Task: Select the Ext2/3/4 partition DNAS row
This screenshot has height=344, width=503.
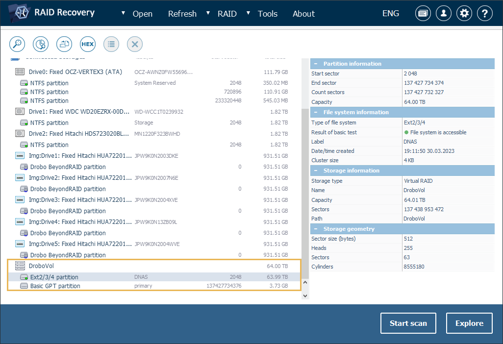Action: 154,277
